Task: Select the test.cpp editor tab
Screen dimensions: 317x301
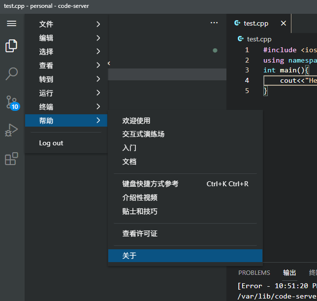Action: tap(255, 23)
